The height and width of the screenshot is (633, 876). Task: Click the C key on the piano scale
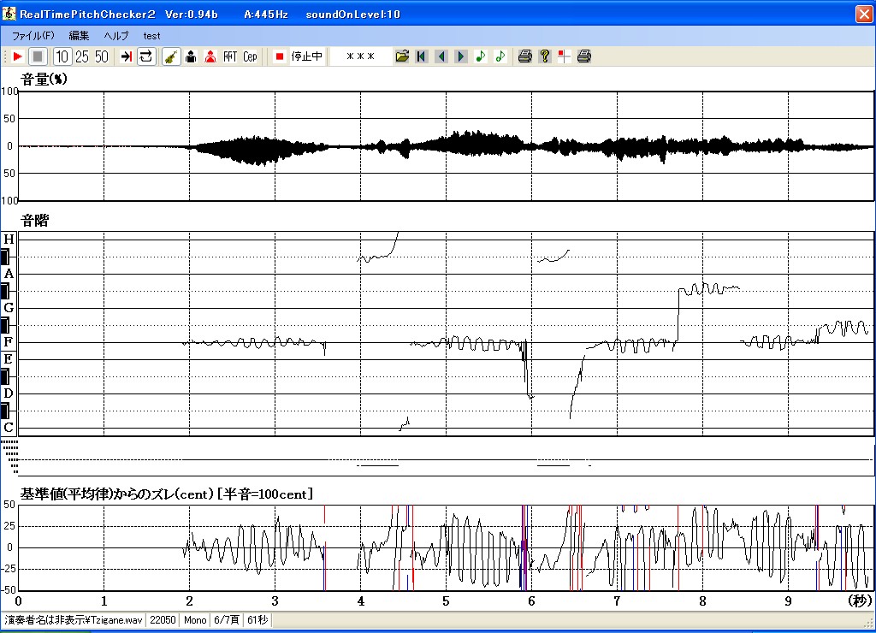click(x=9, y=428)
